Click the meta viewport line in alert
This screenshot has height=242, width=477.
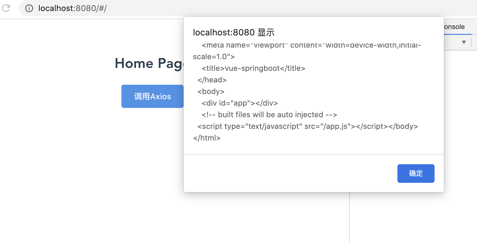pos(311,45)
